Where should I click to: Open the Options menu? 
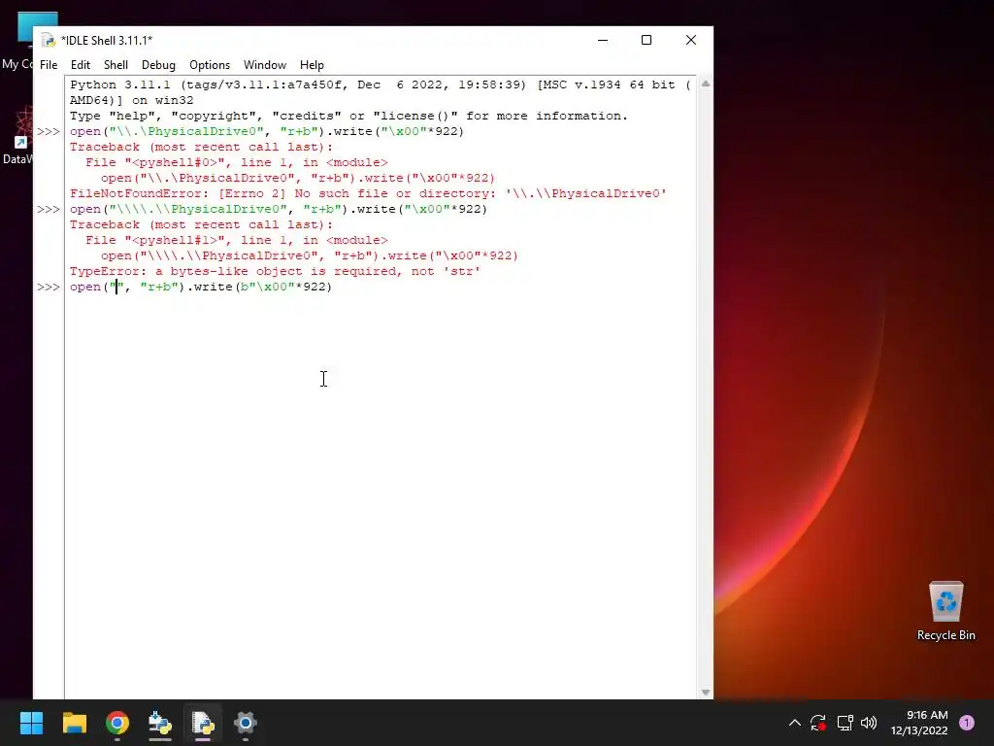point(210,65)
